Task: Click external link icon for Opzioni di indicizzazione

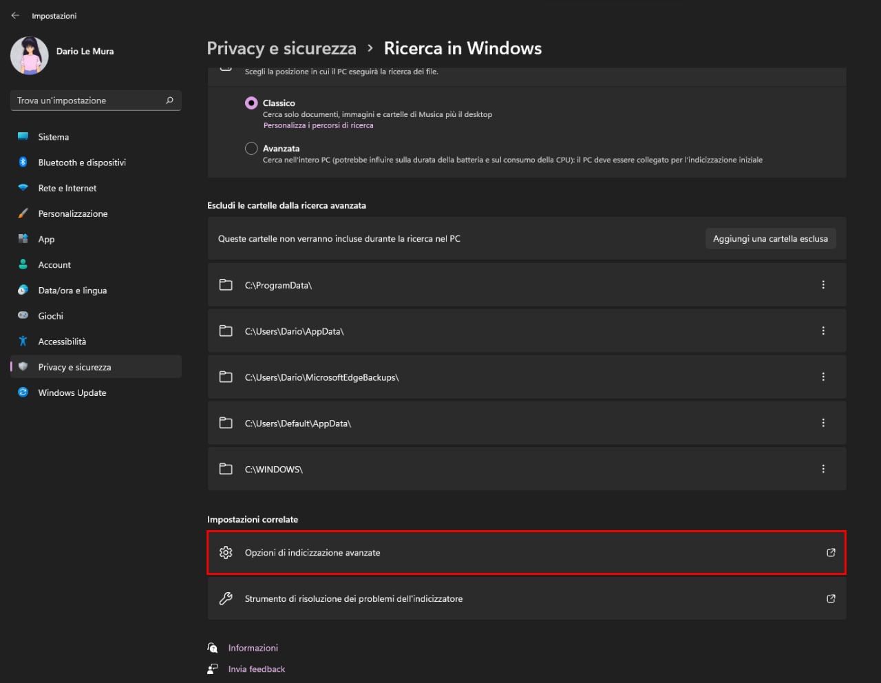Action: coord(831,552)
